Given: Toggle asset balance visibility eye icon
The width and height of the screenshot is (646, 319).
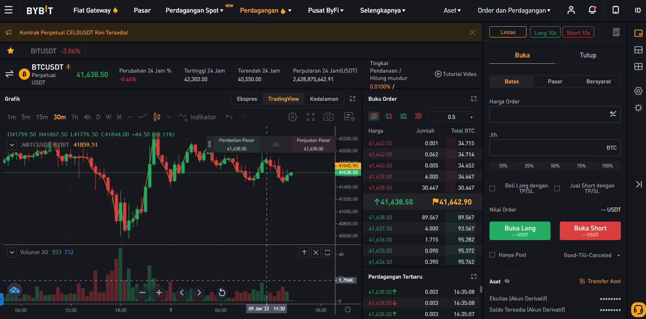Looking at the screenshot, I should click(x=507, y=282).
